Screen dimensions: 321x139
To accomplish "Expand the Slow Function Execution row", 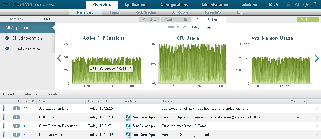I will (317, 126).
